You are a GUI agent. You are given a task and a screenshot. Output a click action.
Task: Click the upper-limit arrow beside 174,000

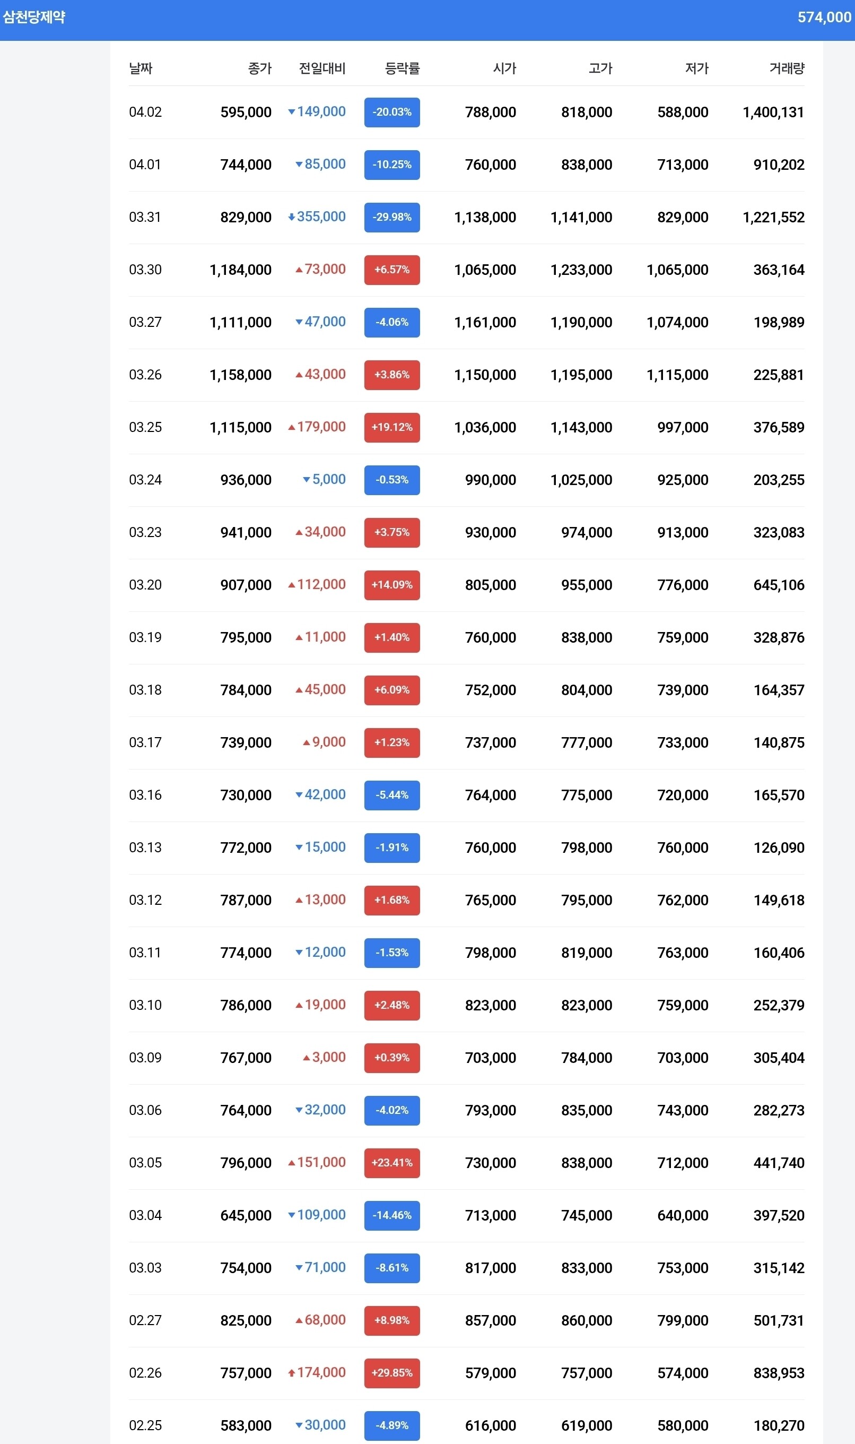click(x=292, y=1372)
